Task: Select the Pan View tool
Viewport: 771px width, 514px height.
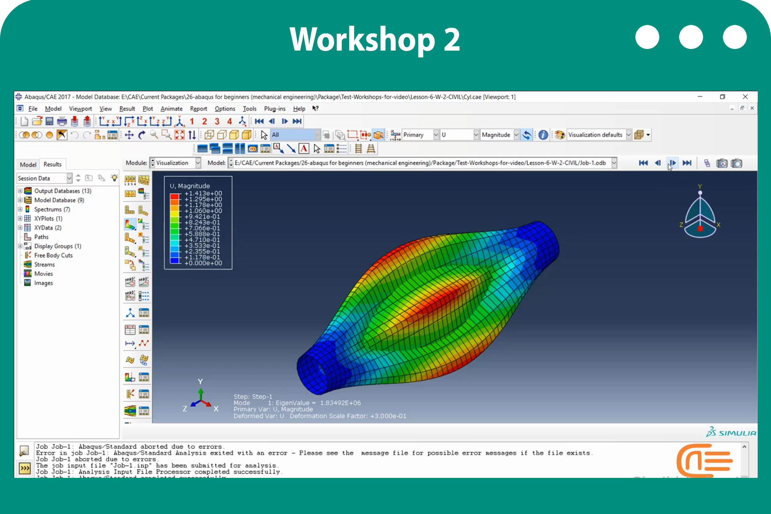Action: (129, 135)
